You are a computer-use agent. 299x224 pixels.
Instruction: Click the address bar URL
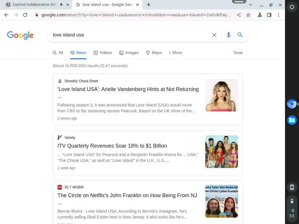pos(136,15)
